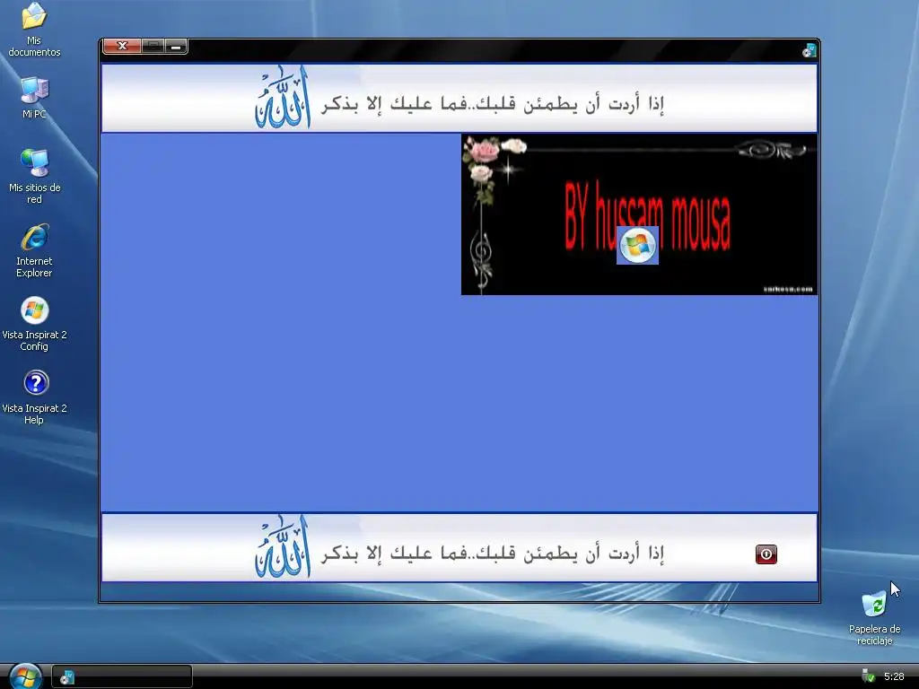Click the Windows logo icon on black banner
This screenshot has width=919, height=689.
coord(637,245)
